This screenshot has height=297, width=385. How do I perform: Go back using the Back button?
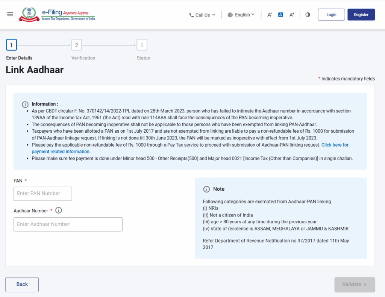point(22,285)
